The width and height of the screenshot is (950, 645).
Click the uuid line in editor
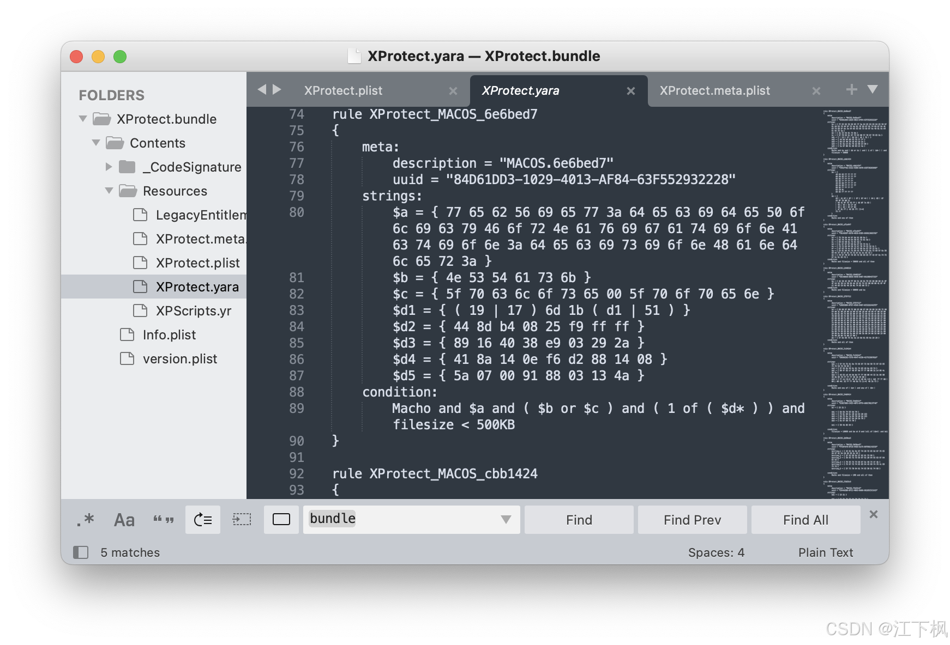tap(564, 179)
